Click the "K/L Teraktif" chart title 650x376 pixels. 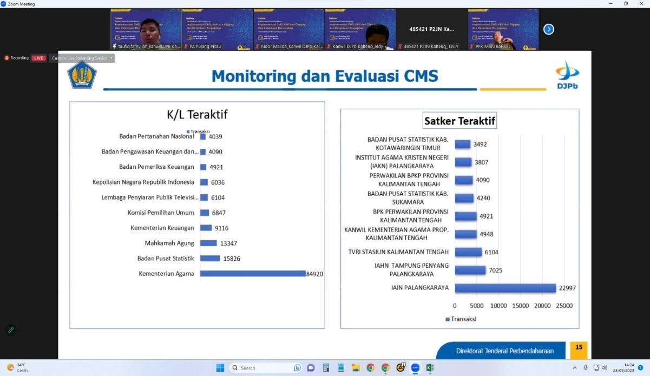pos(197,115)
